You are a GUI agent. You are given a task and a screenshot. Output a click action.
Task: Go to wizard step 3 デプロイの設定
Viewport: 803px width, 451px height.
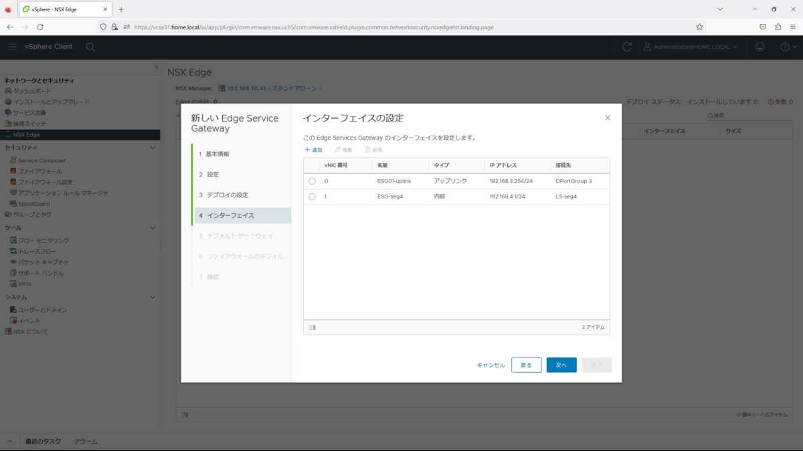[x=242, y=195]
